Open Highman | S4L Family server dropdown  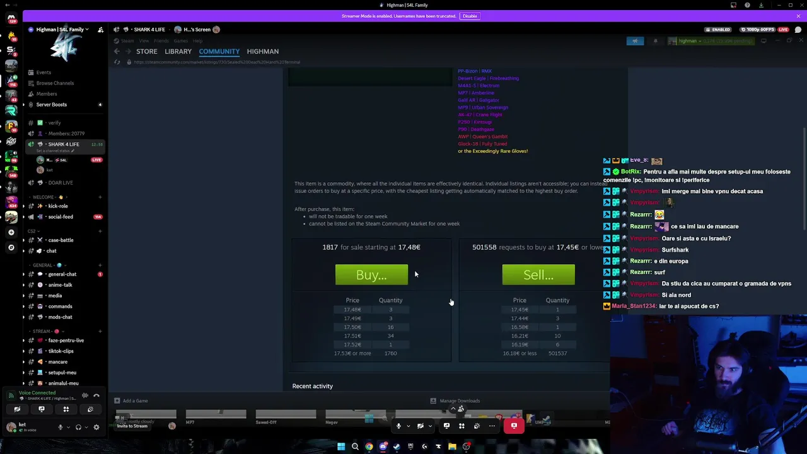point(62,30)
